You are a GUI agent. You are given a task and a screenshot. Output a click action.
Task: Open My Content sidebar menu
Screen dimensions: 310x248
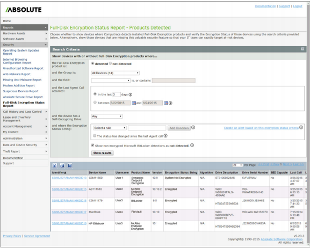24,132
